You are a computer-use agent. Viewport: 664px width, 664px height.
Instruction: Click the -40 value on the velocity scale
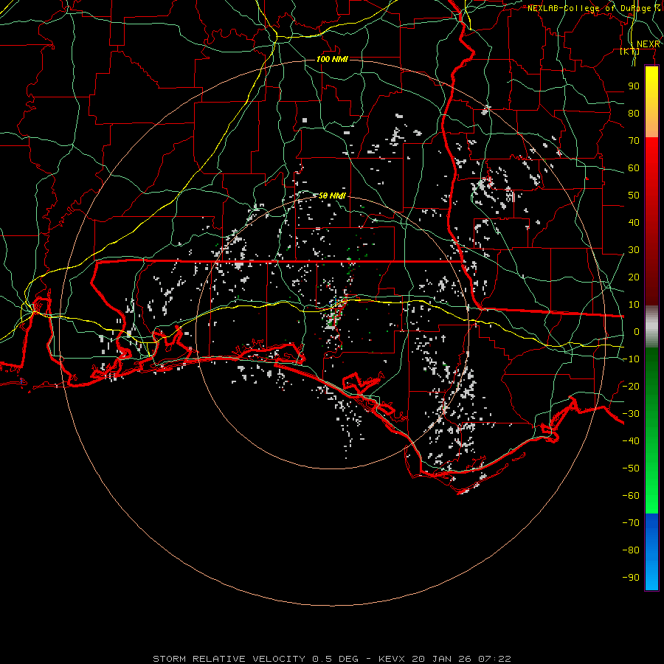631,441
